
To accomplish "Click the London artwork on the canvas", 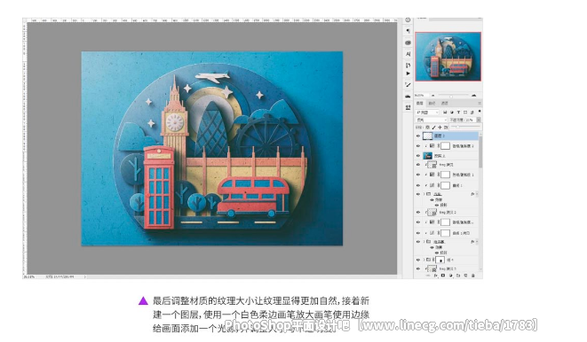I will pyautogui.click(x=212, y=149).
